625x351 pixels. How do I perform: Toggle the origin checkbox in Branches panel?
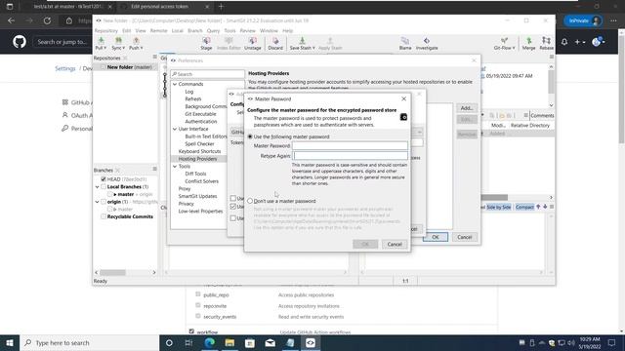click(104, 202)
